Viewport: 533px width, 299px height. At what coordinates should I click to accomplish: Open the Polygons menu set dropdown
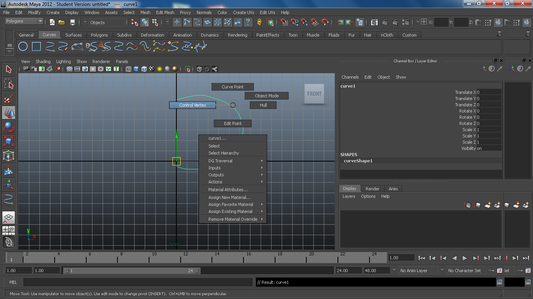pyautogui.click(x=23, y=21)
